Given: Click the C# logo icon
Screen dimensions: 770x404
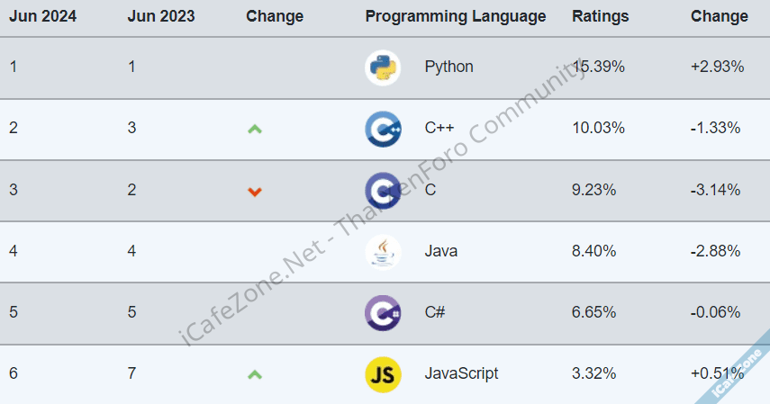Looking at the screenshot, I should [x=383, y=312].
